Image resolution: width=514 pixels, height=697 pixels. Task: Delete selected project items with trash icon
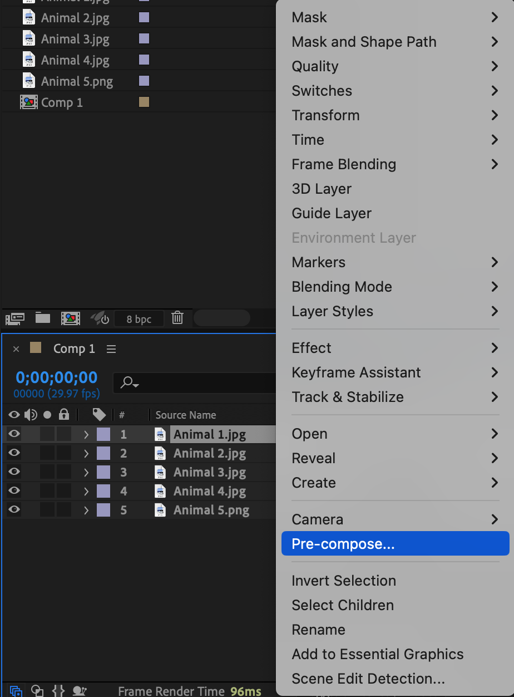[x=177, y=318]
